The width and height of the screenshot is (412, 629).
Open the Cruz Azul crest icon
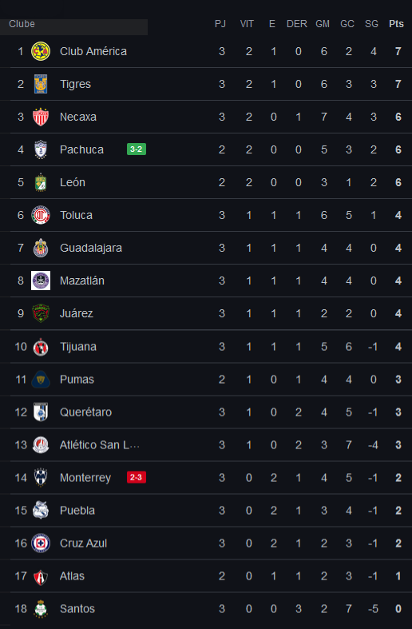(x=41, y=543)
